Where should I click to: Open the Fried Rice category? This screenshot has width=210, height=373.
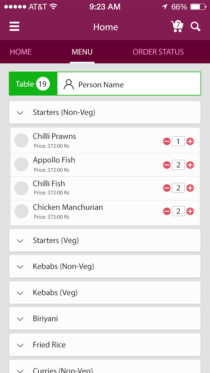coord(105,345)
